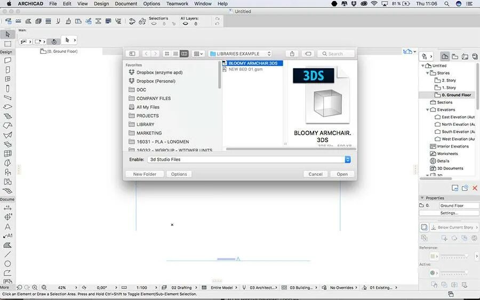Click the Cancel button in dialog
The height and width of the screenshot is (300, 480).
(315, 174)
